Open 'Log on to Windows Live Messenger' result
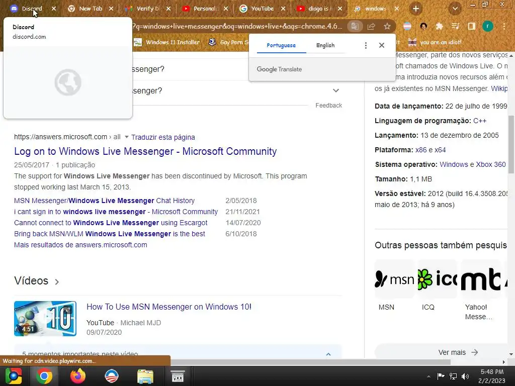 coord(145,151)
